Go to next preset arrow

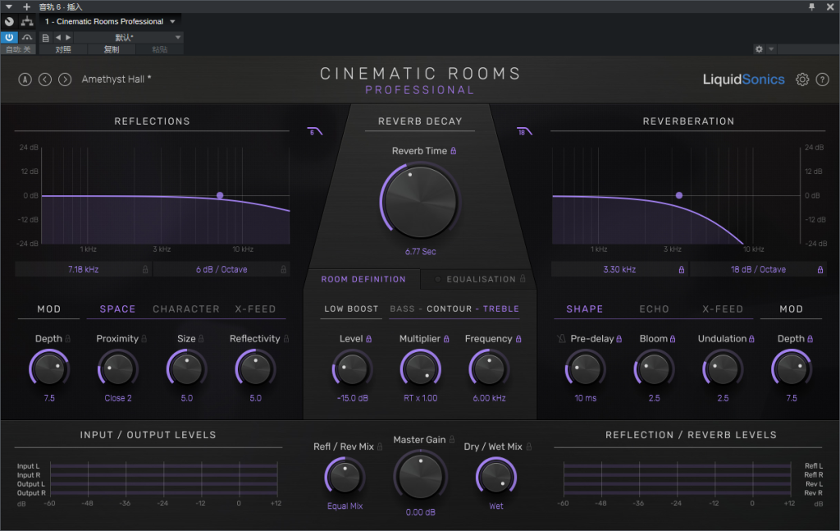pos(65,80)
